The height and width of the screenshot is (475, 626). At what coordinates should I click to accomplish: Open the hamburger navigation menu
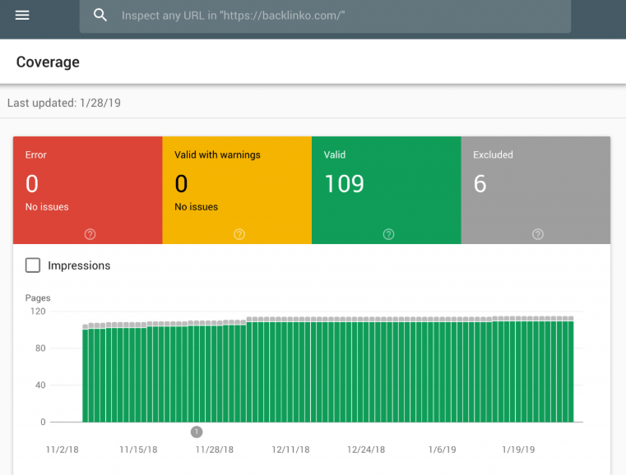(22, 15)
